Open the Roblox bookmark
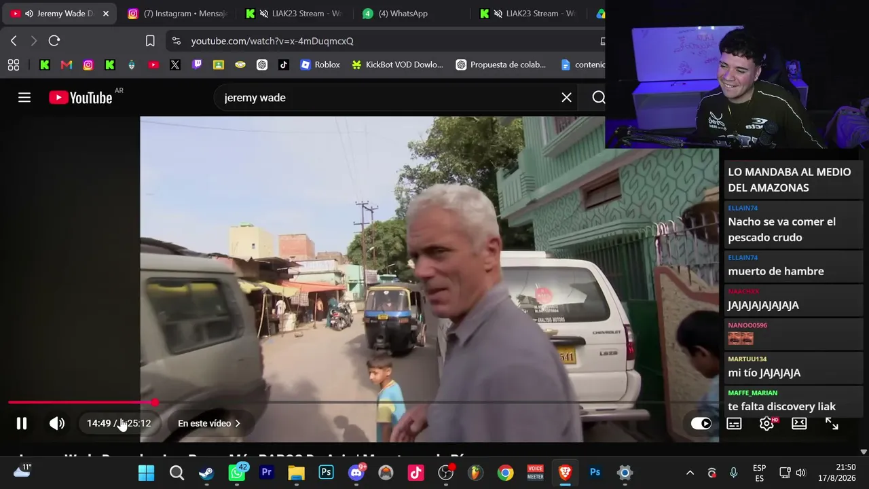The image size is (869, 489). (x=320, y=65)
